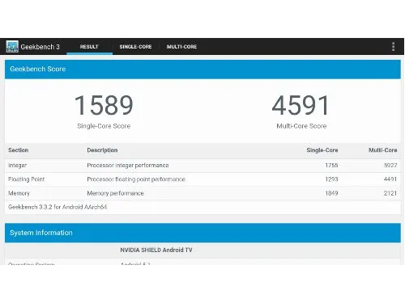This screenshot has width=405, height=303.
Task: Click the Description column header
Action: click(x=102, y=150)
